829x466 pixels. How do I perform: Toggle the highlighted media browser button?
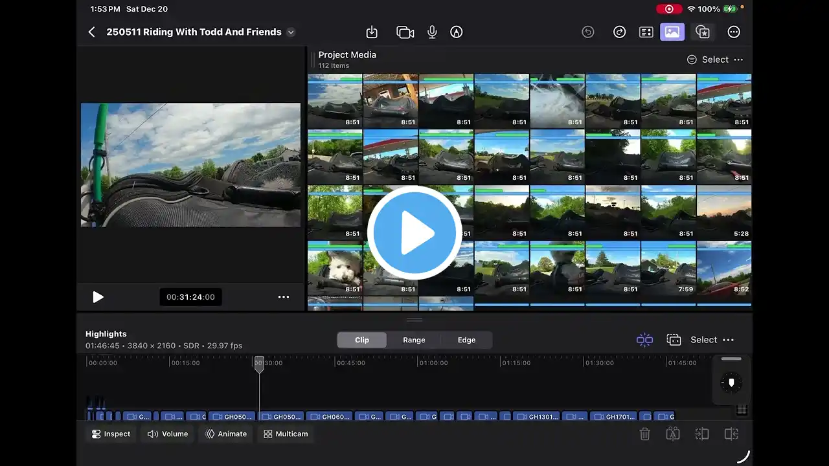click(x=672, y=32)
